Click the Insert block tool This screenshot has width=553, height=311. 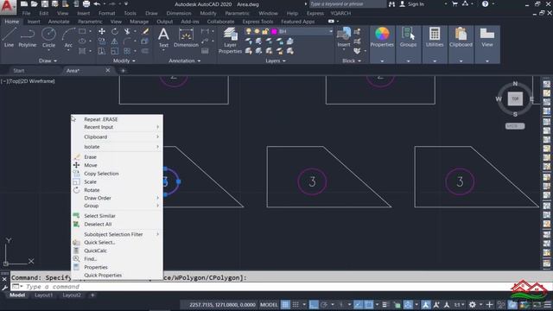[x=344, y=37]
